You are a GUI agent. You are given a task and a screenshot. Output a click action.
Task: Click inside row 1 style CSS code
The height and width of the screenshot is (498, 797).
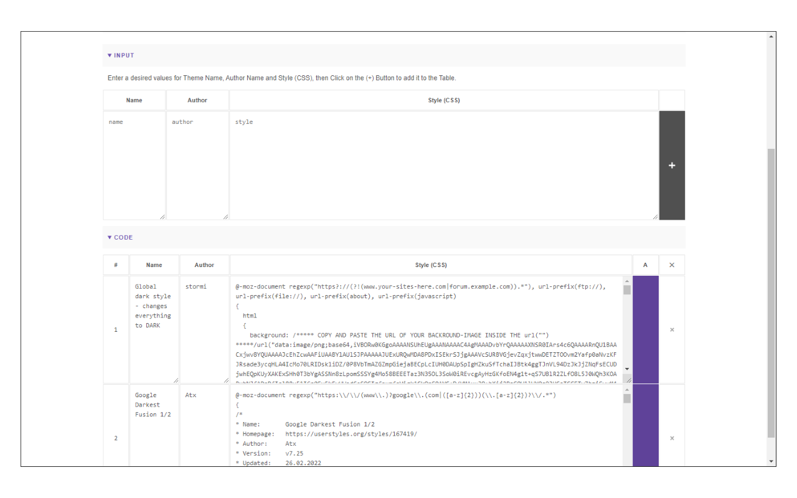427,330
